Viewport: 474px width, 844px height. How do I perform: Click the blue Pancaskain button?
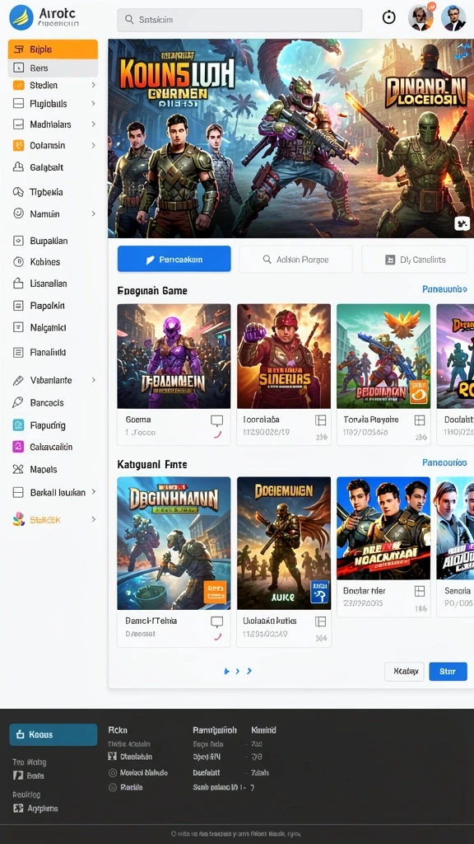174,260
